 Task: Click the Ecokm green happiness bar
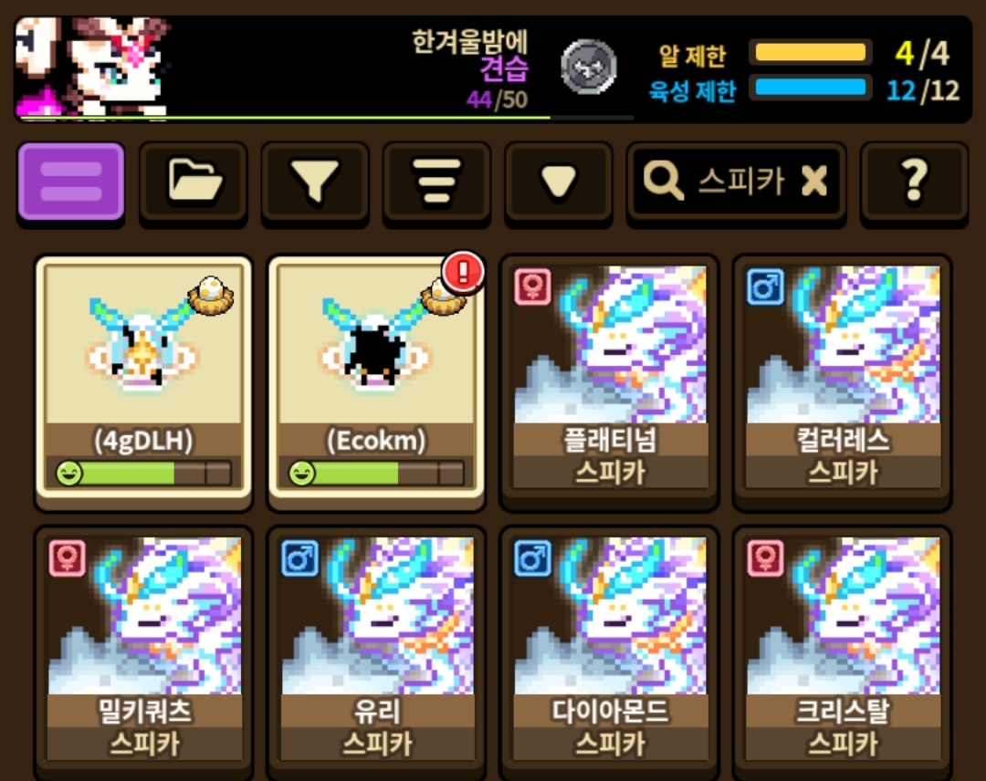click(377, 474)
